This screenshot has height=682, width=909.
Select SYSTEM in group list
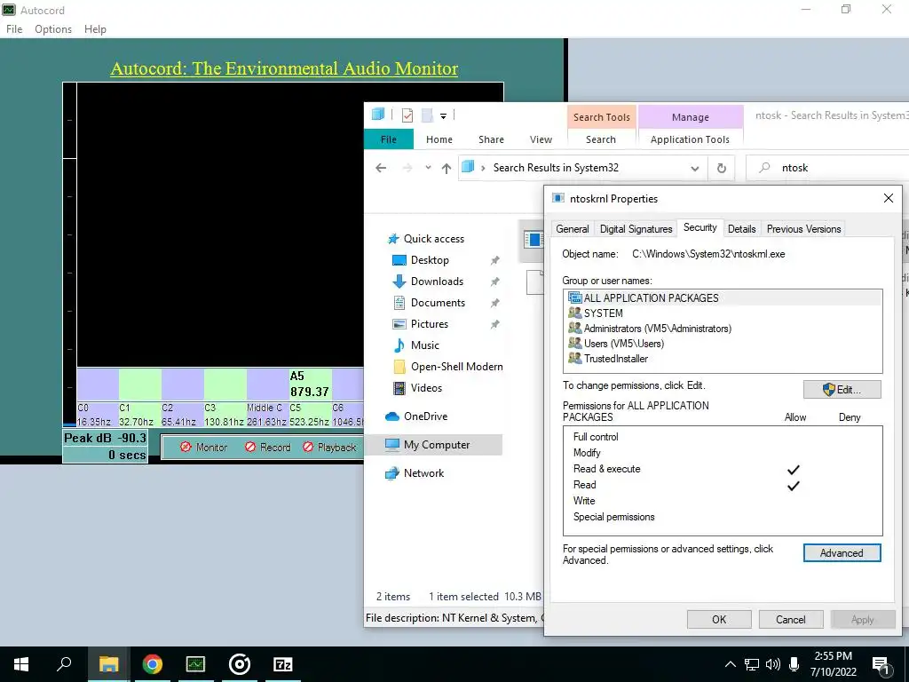(723, 313)
